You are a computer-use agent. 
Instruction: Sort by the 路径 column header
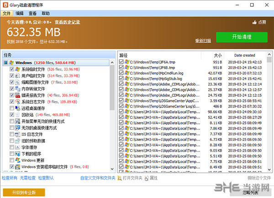(159, 55)
